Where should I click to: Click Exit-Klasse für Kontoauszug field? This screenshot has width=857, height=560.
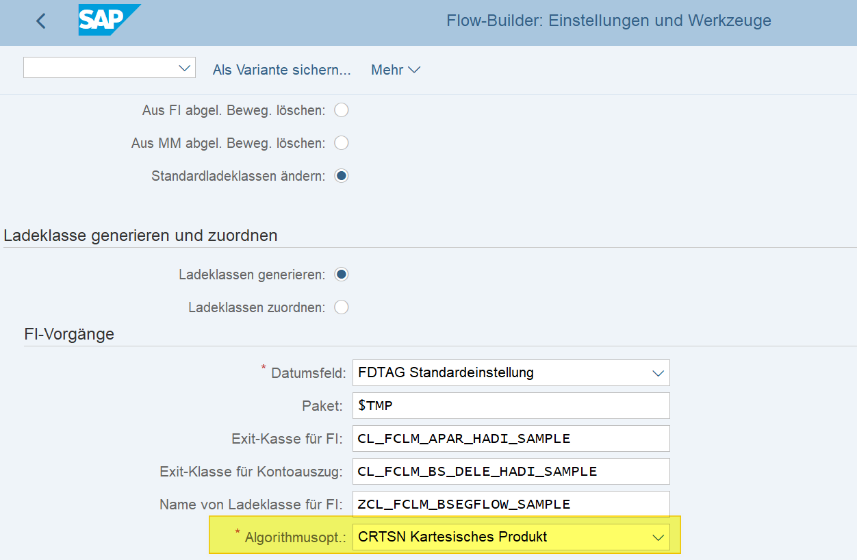[x=510, y=472]
